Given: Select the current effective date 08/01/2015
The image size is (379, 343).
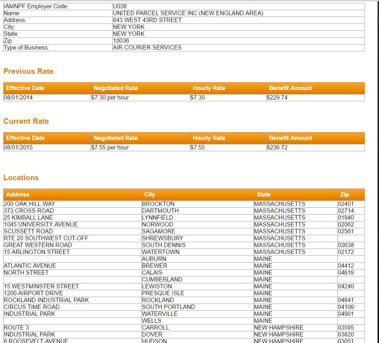Looking at the screenshot, I should [x=18, y=147].
